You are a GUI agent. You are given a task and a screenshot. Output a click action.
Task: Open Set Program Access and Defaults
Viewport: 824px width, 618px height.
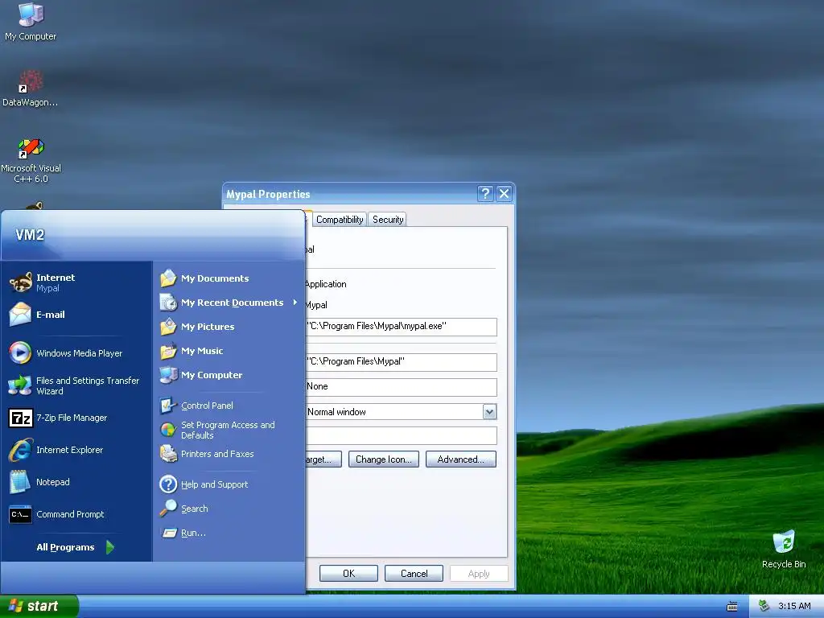tap(218, 430)
